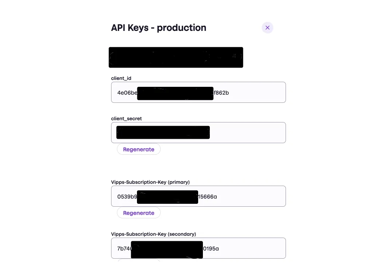Screen dimensions: 373x279
Task: Focus the secondary Vipps-Subscription-Key field
Action: [248, 248]
